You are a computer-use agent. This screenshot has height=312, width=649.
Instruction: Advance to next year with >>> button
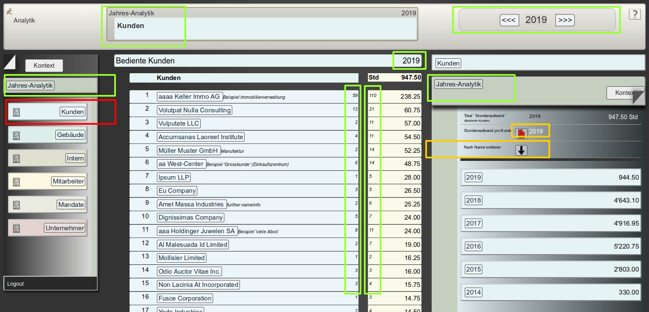565,20
